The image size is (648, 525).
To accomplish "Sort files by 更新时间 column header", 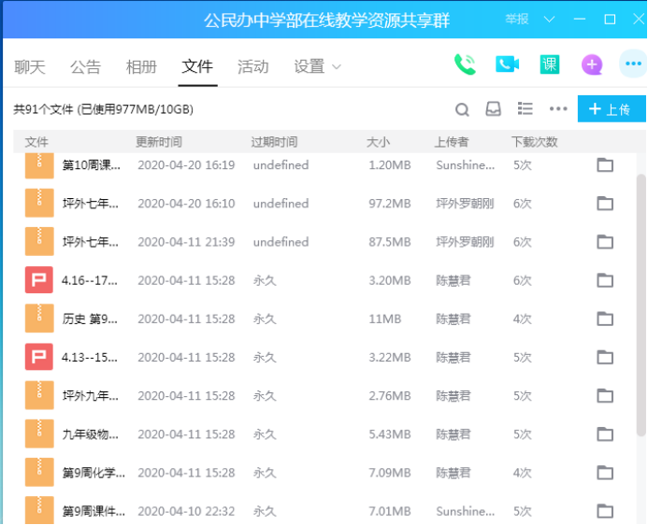I will pos(159,142).
